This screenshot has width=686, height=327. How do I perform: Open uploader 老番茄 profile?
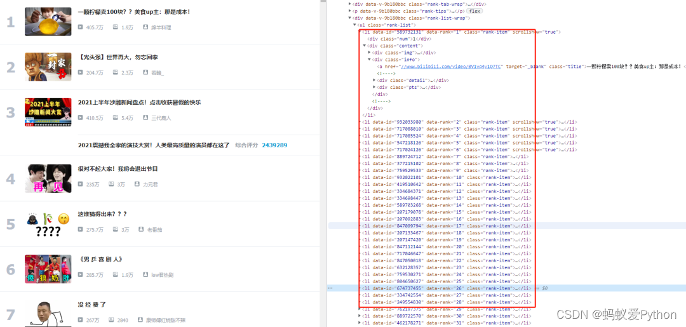coord(154,229)
